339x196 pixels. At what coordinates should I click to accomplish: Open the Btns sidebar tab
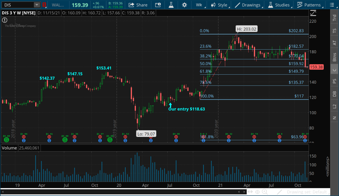334,57
